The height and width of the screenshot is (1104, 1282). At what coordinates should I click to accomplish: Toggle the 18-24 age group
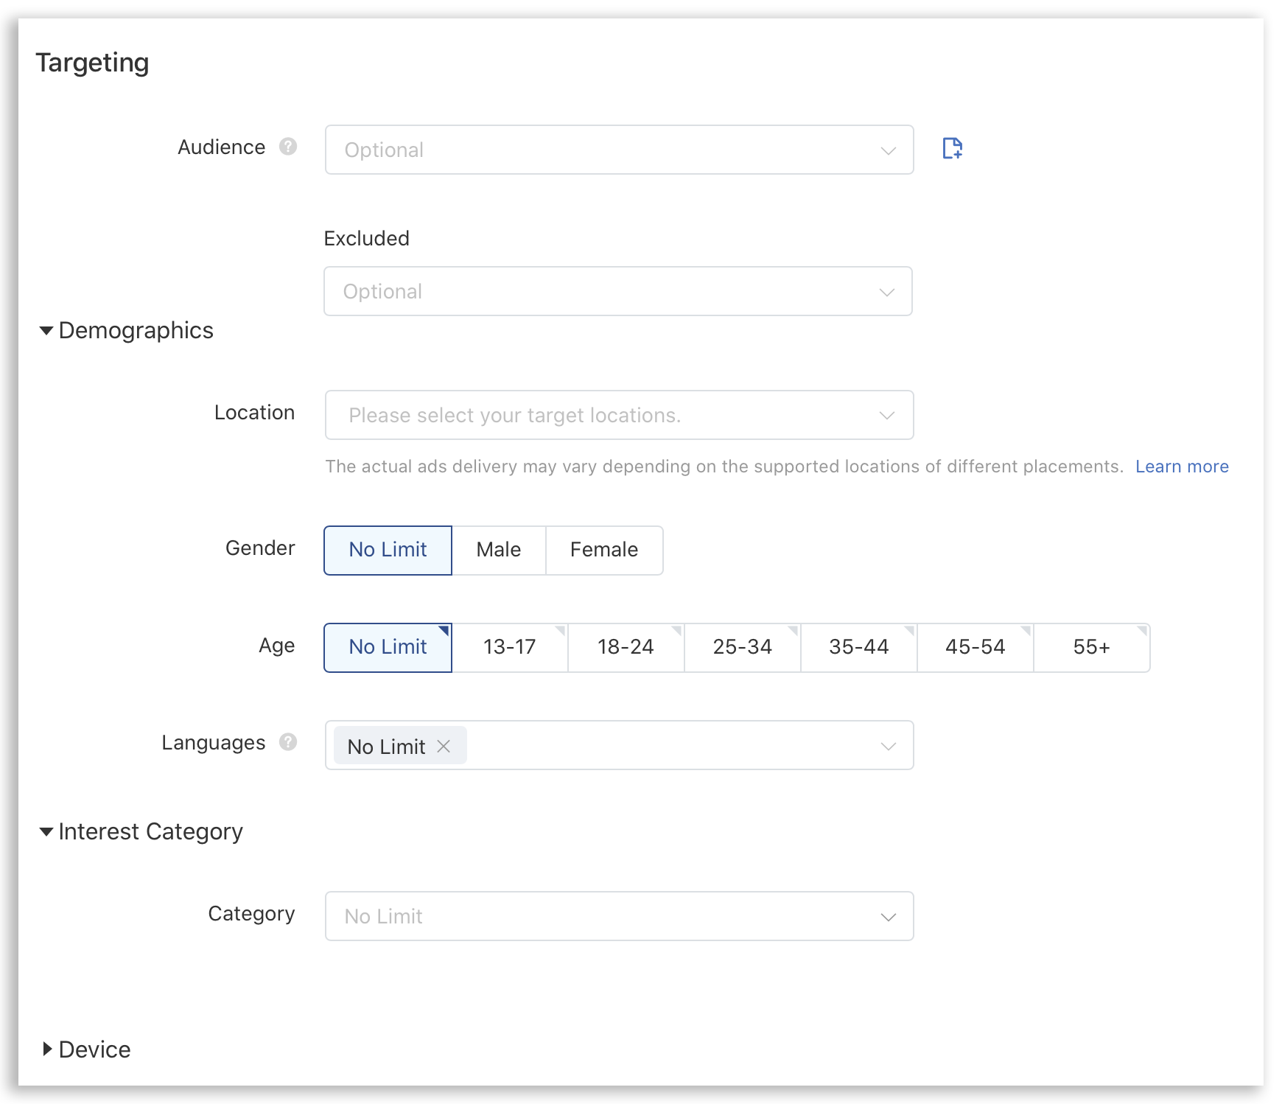626,647
